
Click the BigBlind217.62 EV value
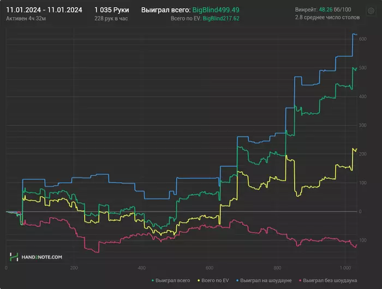click(x=225, y=18)
